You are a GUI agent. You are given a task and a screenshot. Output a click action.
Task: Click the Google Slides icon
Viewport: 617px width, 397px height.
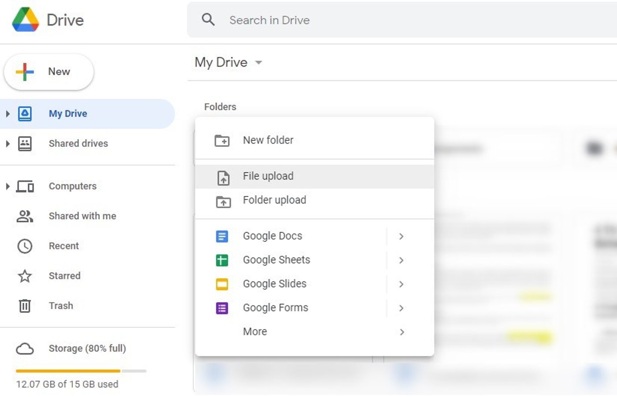pos(223,284)
